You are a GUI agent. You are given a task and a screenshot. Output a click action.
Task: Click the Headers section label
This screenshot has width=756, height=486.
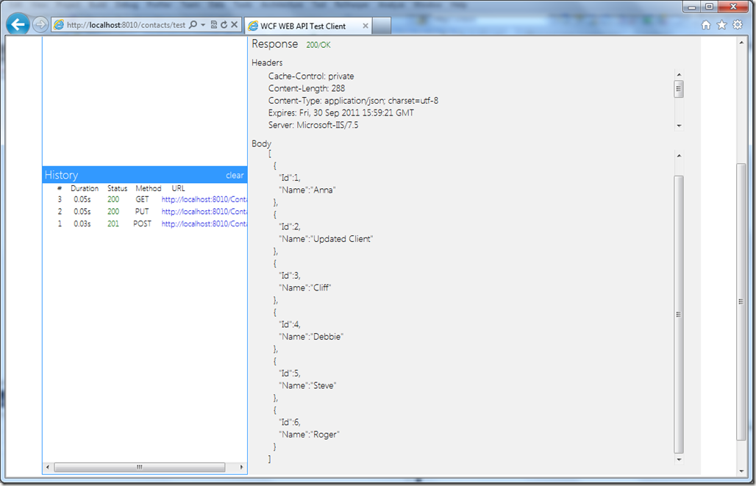pyautogui.click(x=267, y=62)
